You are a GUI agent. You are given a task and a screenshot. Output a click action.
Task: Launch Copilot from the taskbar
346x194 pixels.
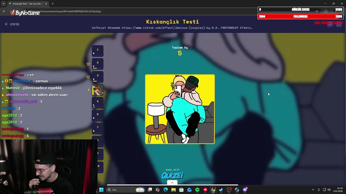click(x=158, y=190)
